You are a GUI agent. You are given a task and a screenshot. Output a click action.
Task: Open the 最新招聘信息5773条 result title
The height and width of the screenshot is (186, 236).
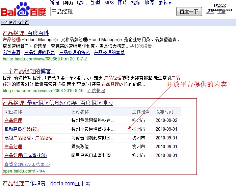(58, 103)
